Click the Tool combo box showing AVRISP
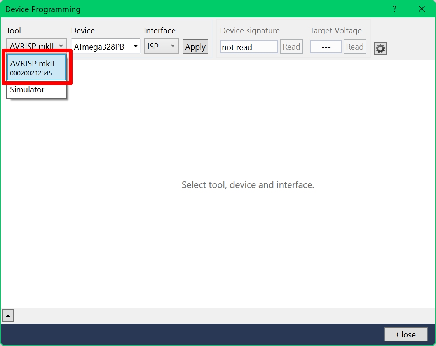The image size is (436, 346). pos(37,45)
